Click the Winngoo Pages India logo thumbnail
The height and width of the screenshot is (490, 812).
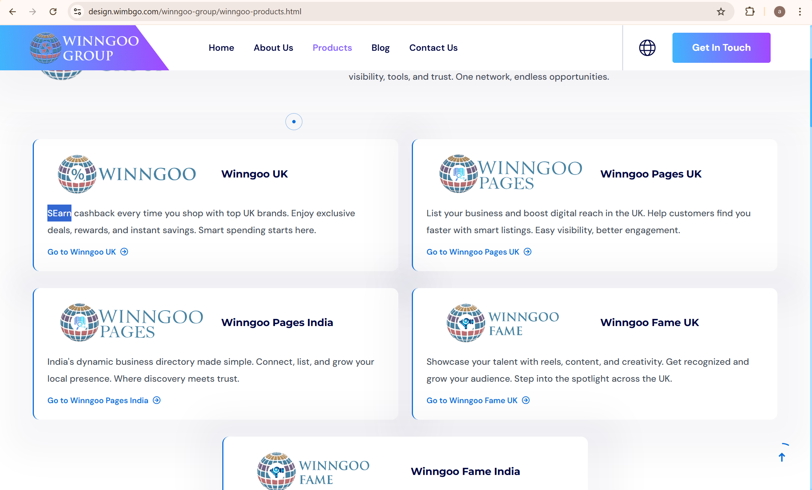click(x=132, y=323)
